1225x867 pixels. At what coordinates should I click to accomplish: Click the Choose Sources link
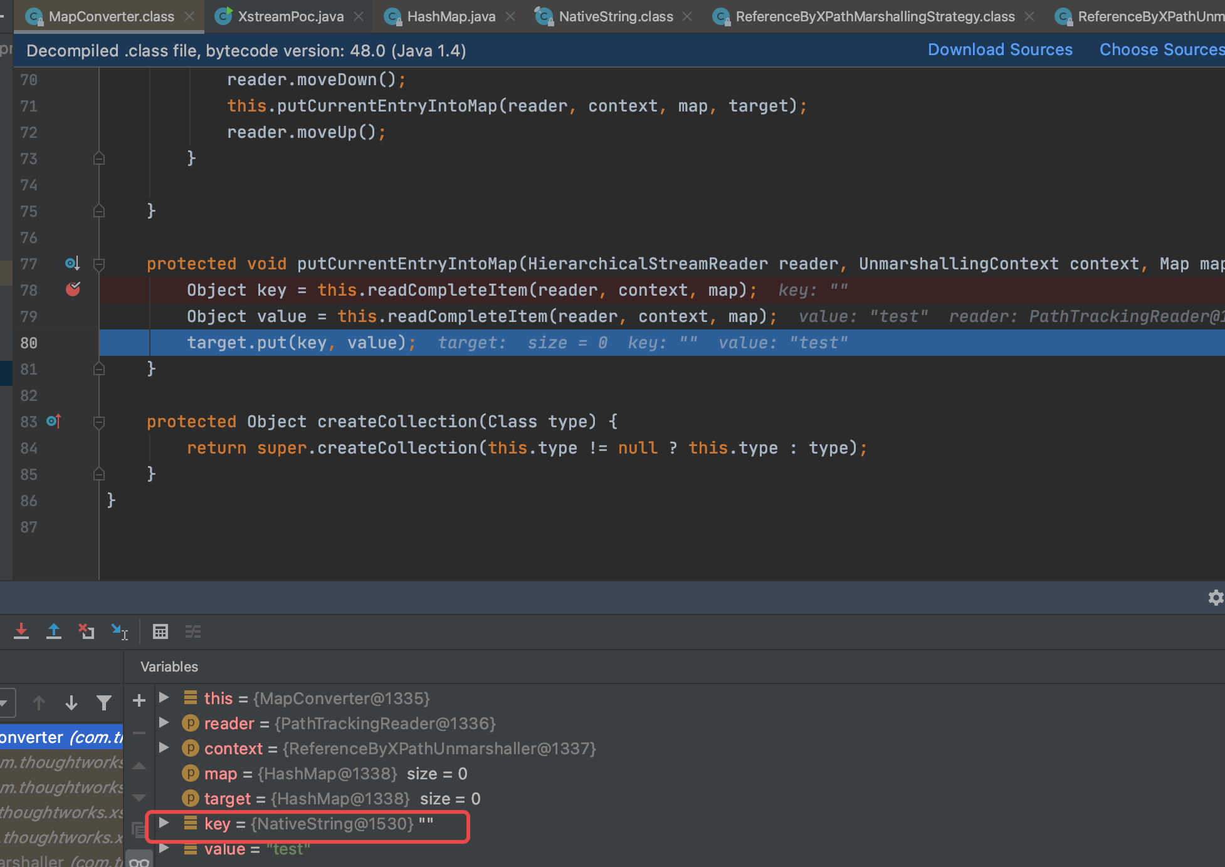tap(1161, 50)
